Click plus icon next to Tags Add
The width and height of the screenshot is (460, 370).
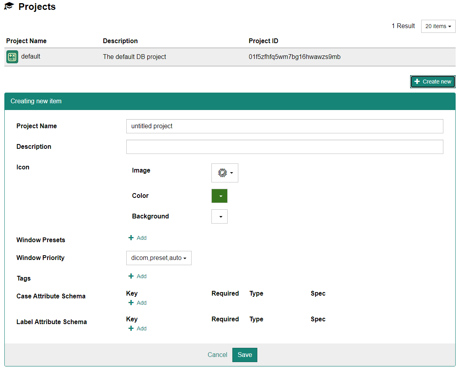(x=131, y=276)
